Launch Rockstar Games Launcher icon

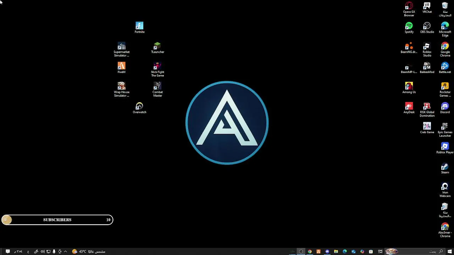pyautogui.click(x=445, y=90)
